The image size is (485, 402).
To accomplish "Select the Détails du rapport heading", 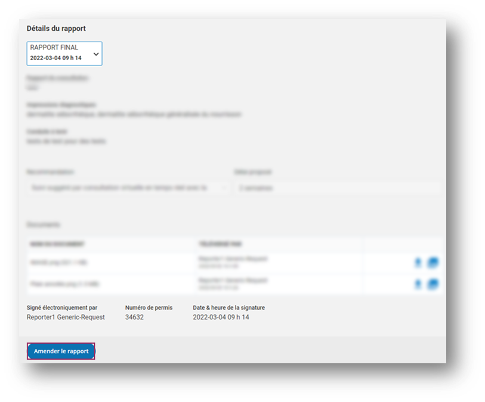I will [56, 29].
